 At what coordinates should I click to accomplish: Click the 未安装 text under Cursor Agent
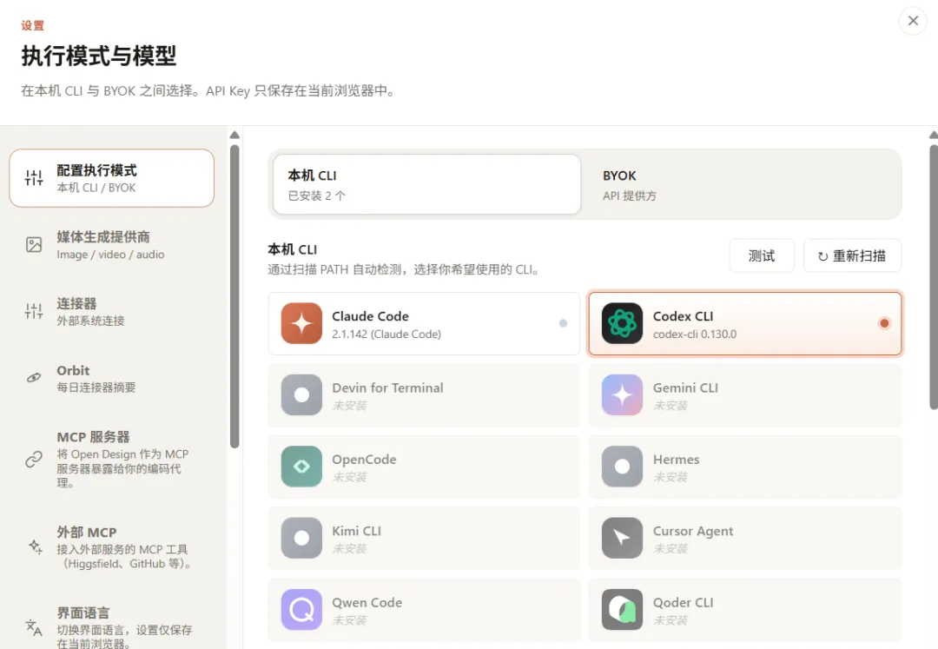click(670, 548)
